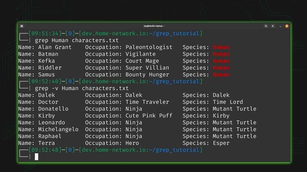Click the name 'Terra'
This screenshot has height=172, width=307.
pos(47,143)
